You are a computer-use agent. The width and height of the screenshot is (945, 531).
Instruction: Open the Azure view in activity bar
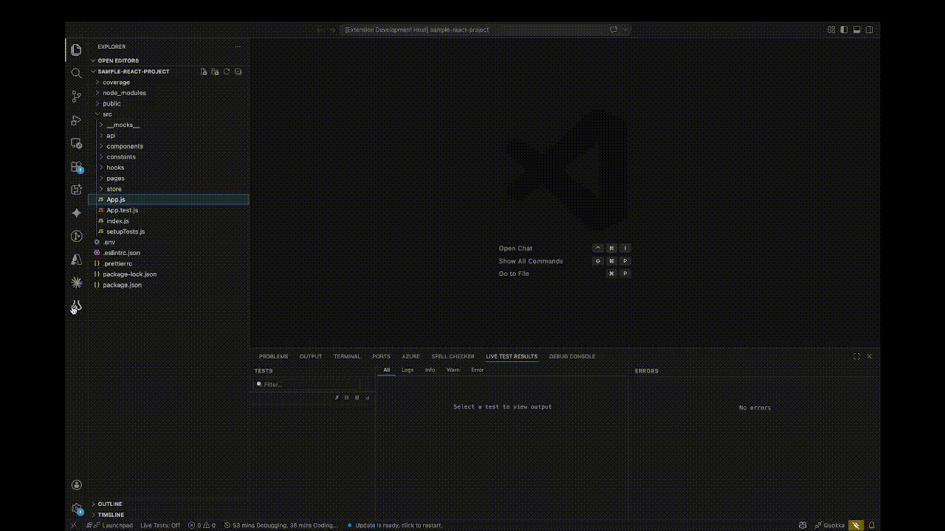(76, 260)
